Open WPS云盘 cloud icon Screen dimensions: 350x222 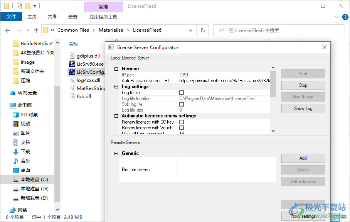tap(13, 93)
